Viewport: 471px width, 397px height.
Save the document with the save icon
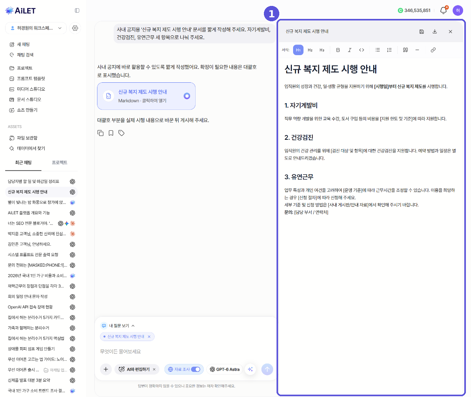[x=421, y=32]
